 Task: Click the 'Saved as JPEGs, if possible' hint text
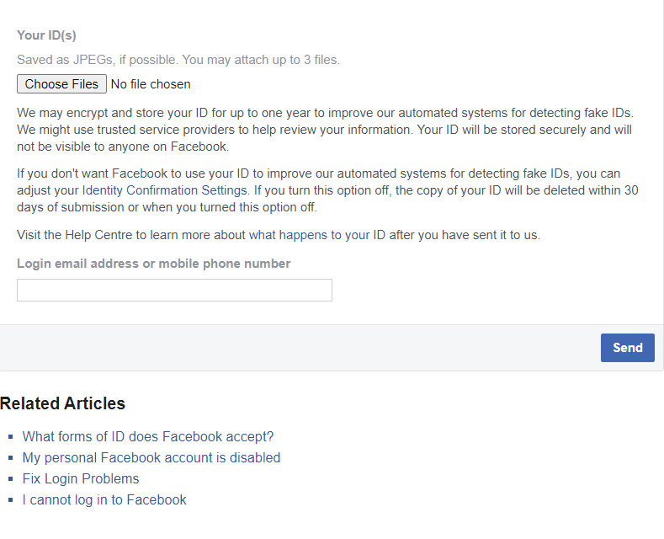(178, 60)
